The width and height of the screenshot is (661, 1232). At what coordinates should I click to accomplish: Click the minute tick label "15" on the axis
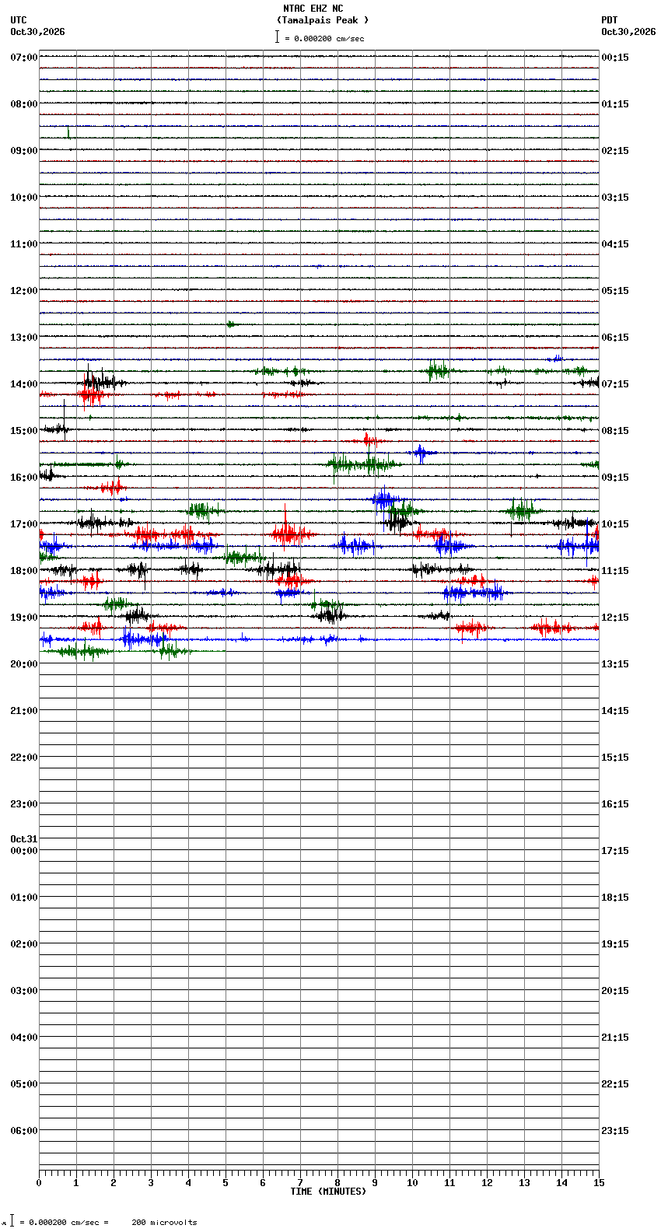[599, 1183]
